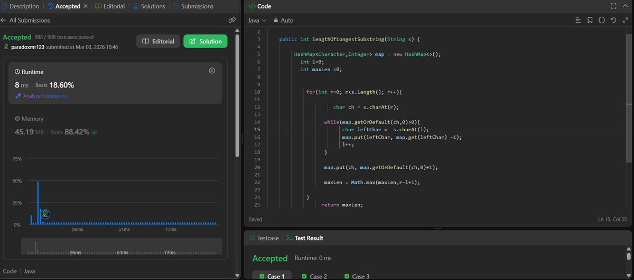This screenshot has width=634, height=280.
Task: Click the format code icon
Action: coord(578,20)
